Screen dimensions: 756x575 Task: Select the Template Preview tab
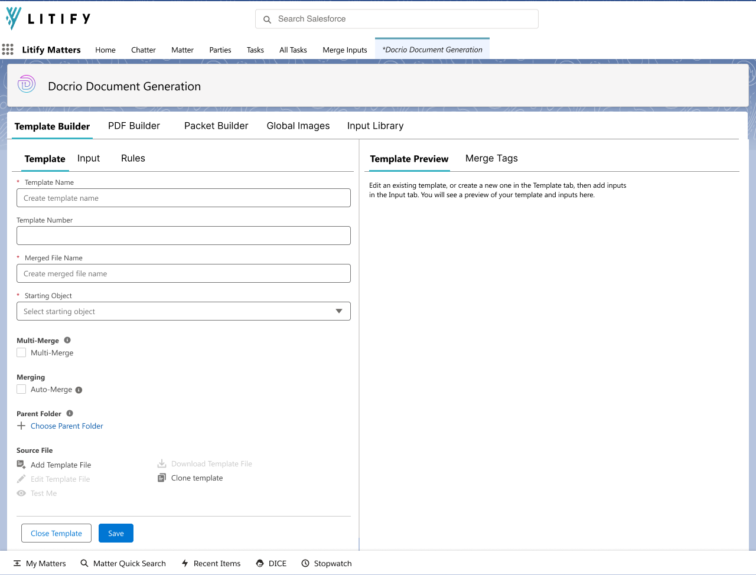click(409, 159)
